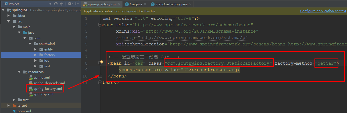Collapse the java folder
The image size is (347, 113).
pos(19,33)
